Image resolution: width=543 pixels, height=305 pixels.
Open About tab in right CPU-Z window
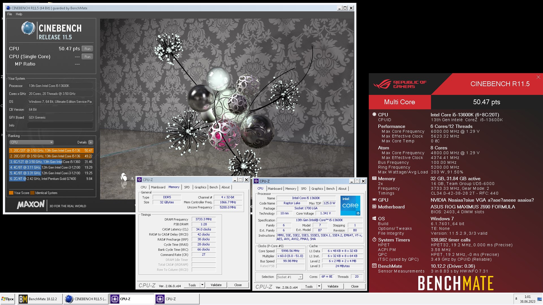[x=342, y=189]
